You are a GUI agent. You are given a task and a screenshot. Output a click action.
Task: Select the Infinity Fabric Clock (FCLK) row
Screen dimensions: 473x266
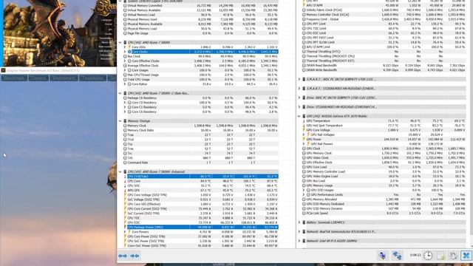pyautogui.click(x=384, y=10)
